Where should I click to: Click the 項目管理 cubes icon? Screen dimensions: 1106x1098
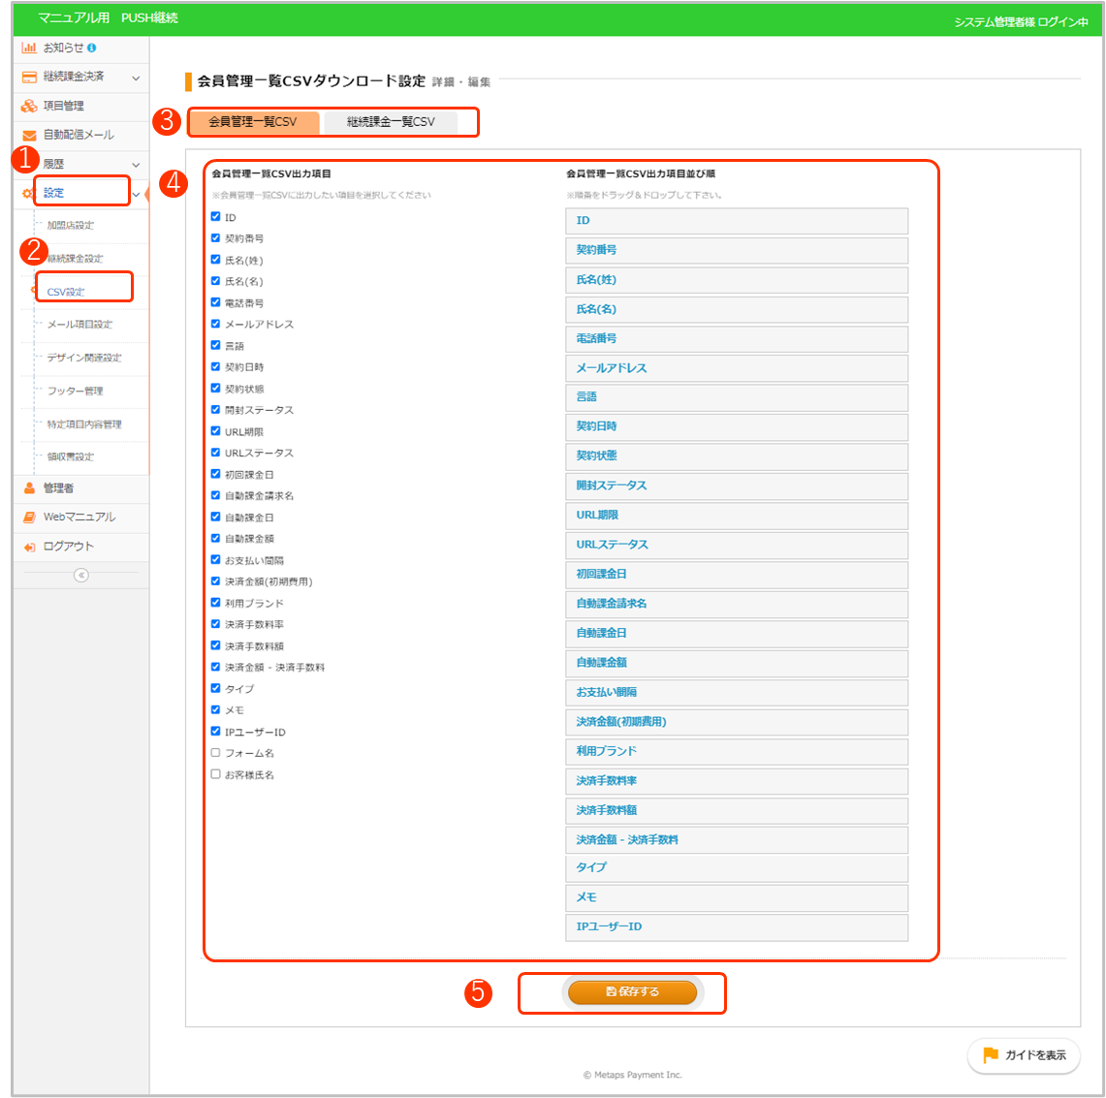coord(29,106)
